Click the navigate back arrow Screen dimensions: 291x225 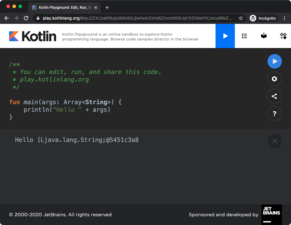[7, 18]
